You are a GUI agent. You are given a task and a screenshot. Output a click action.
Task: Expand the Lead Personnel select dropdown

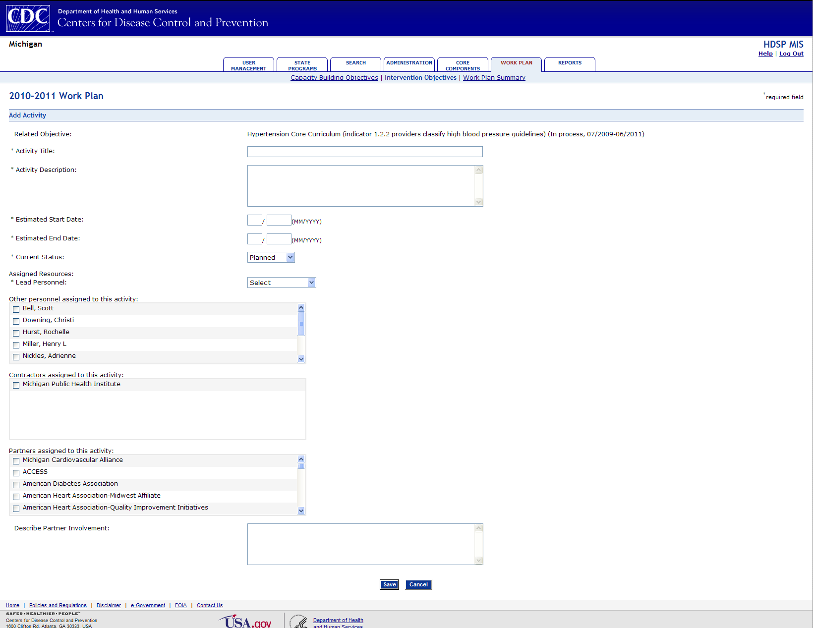281,283
